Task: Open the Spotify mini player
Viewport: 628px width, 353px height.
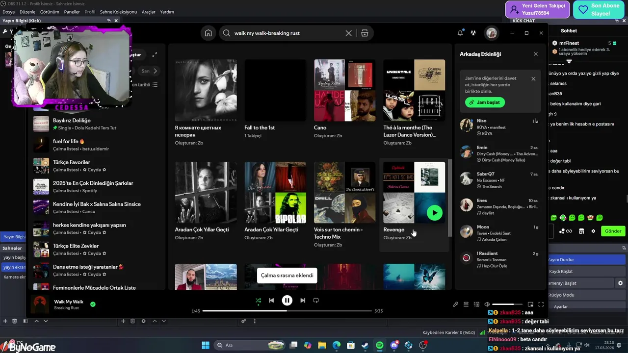Action: pos(530,304)
